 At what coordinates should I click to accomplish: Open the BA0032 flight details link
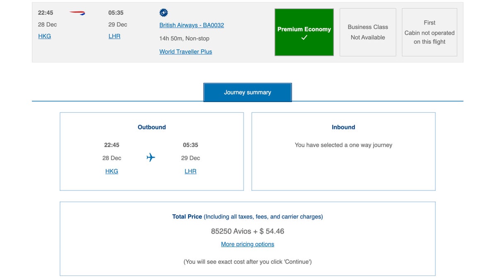(x=191, y=25)
